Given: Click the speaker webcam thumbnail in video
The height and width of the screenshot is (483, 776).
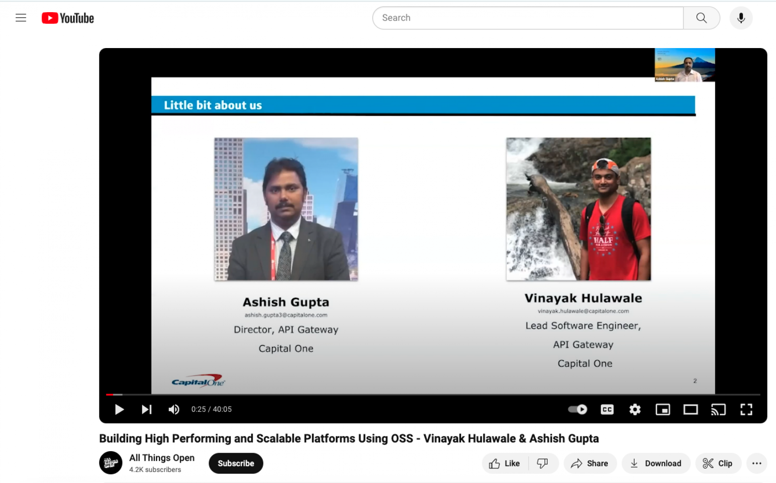Looking at the screenshot, I should tap(685, 65).
